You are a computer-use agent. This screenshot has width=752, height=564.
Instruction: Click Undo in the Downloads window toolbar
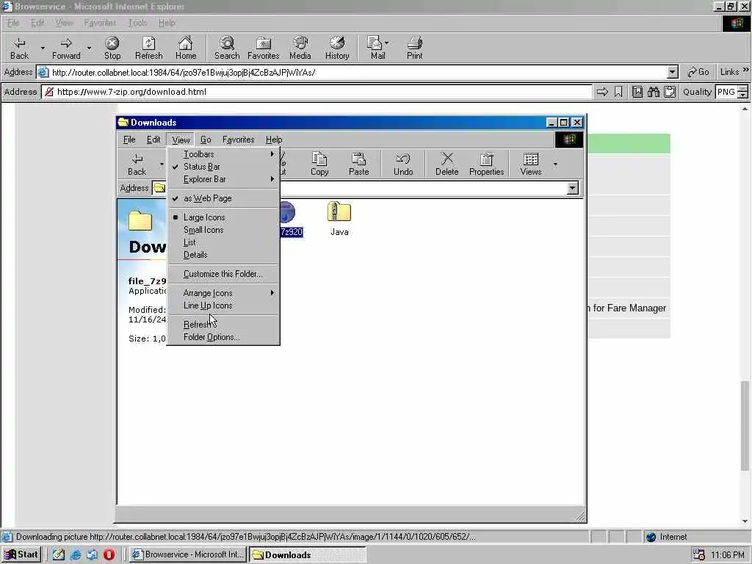click(x=403, y=164)
